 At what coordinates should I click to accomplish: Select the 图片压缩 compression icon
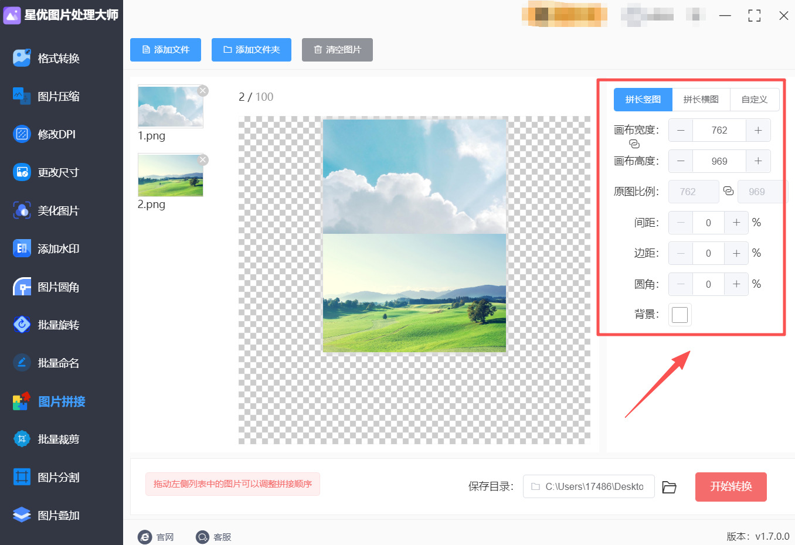22,96
